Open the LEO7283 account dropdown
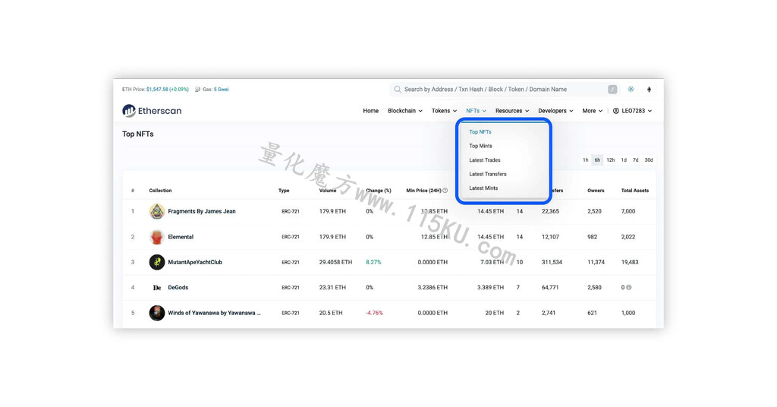This screenshot has height=407, width=777. [632, 111]
